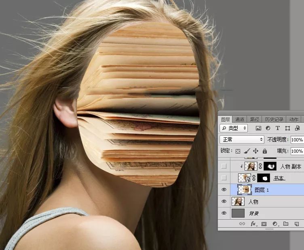Lock all padlock icon
The height and width of the screenshot is (250, 304).
(x=265, y=151)
